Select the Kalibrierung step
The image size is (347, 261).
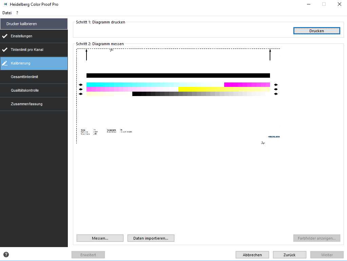tap(34, 63)
